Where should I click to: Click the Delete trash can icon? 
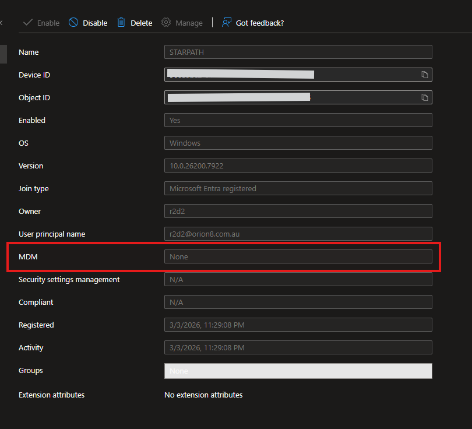[121, 23]
